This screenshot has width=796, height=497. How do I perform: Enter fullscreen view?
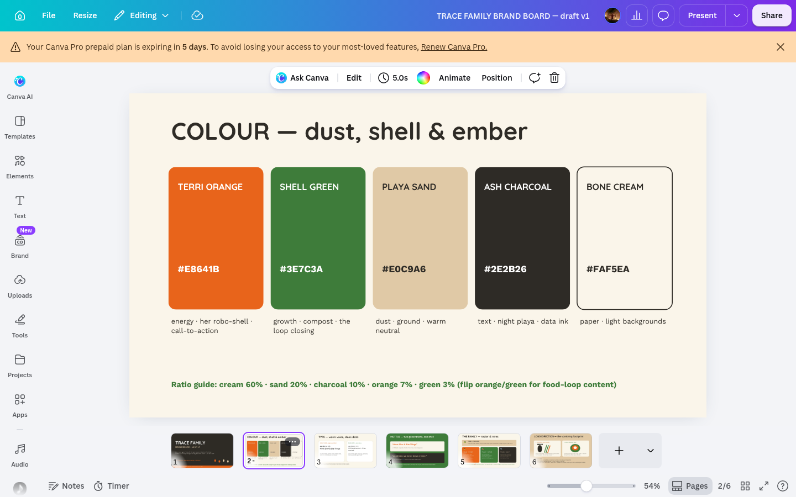click(764, 486)
